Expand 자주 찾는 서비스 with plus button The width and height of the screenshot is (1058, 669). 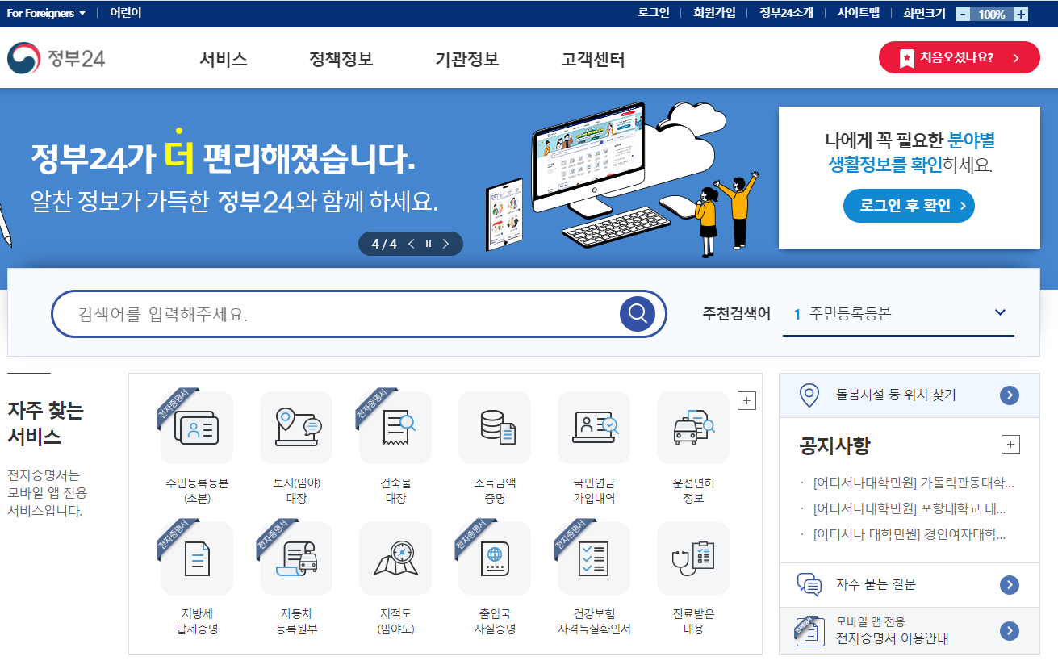pos(746,401)
